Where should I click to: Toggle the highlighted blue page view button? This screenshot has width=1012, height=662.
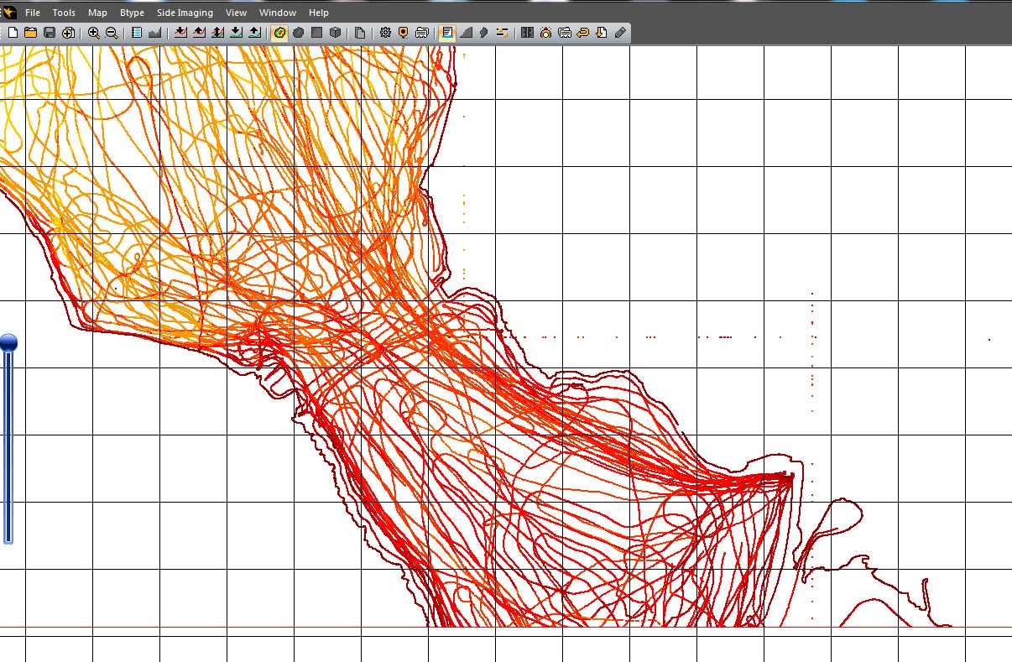(447, 33)
